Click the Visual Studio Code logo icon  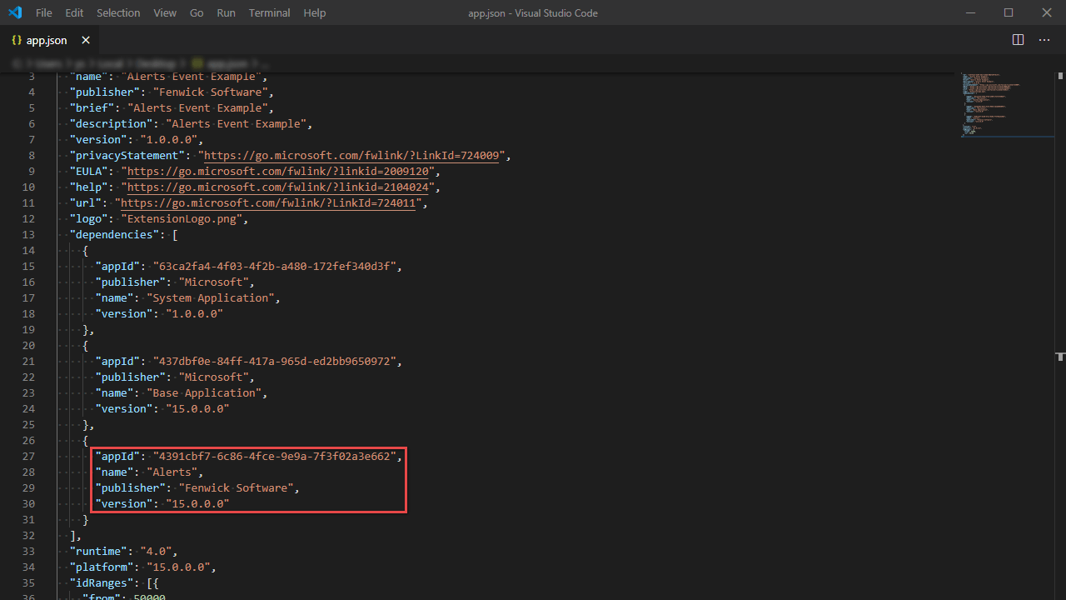[x=14, y=12]
